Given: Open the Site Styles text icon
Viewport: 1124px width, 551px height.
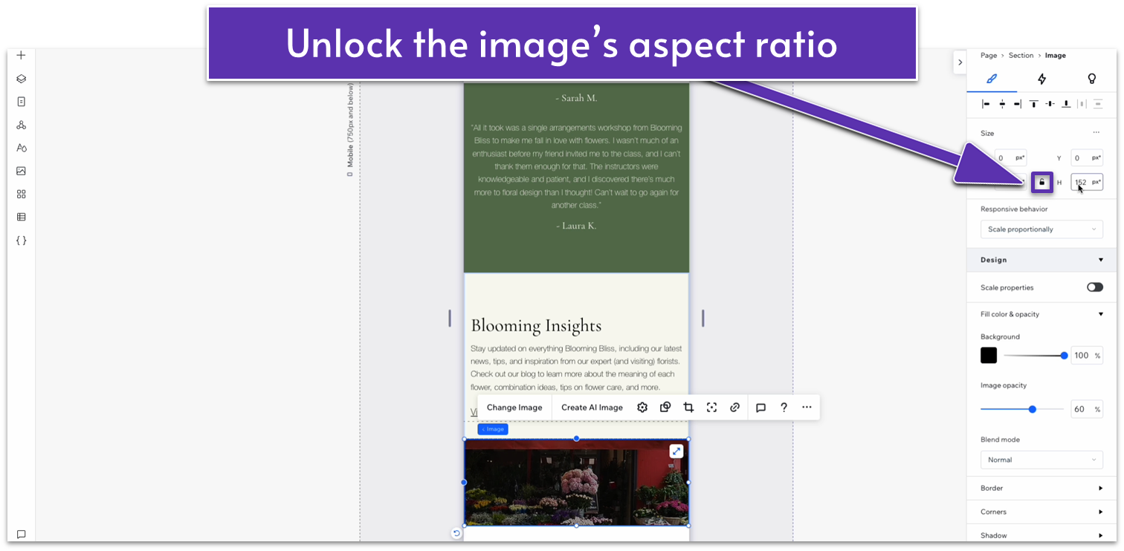Looking at the screenshot, I should point(21,148).
